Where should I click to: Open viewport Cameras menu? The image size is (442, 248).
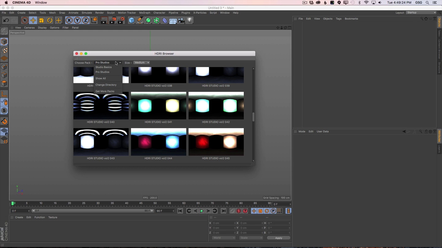pos(29,28)
